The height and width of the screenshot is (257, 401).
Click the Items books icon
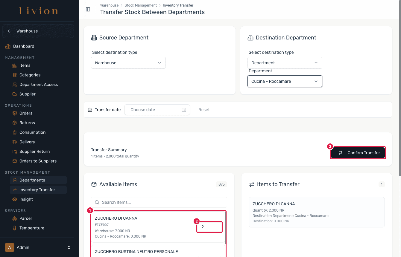(14, 65)
